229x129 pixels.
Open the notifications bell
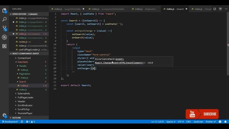click(x=225, y=122)
